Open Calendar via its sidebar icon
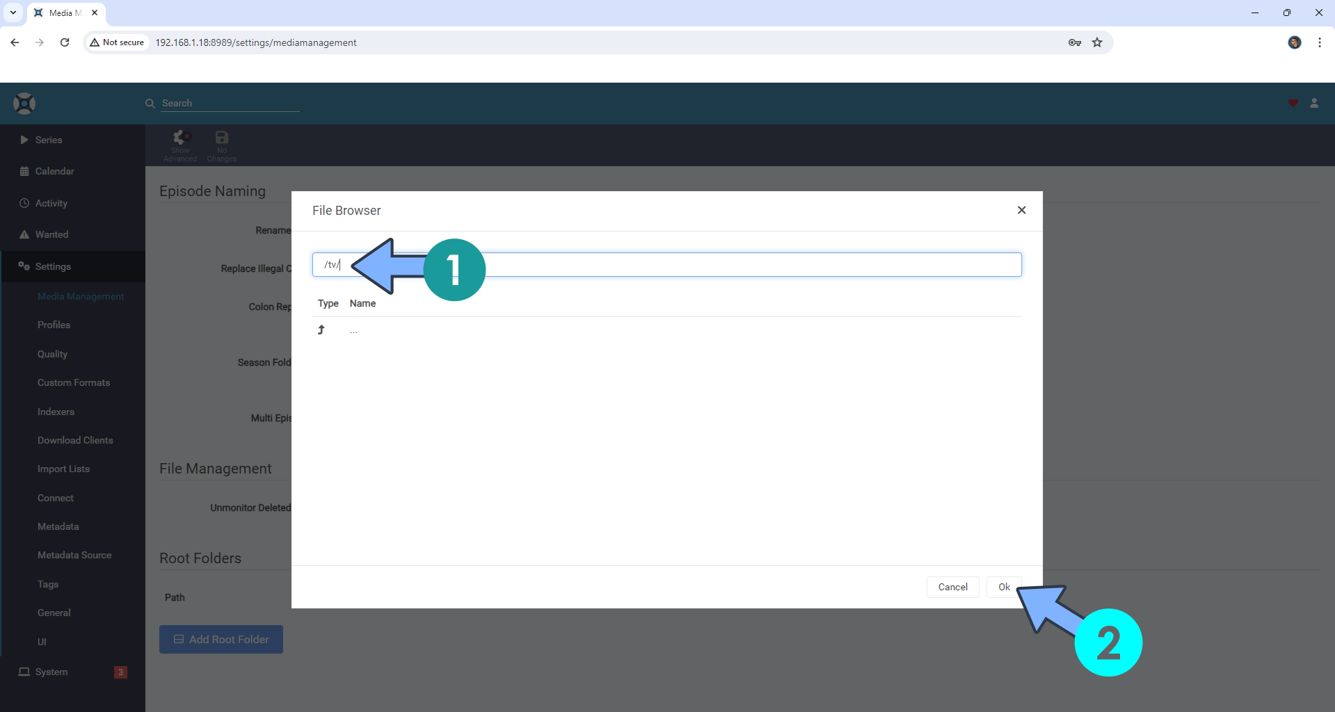The width and height of the screenshot is (1335, 712). point(24,171)
